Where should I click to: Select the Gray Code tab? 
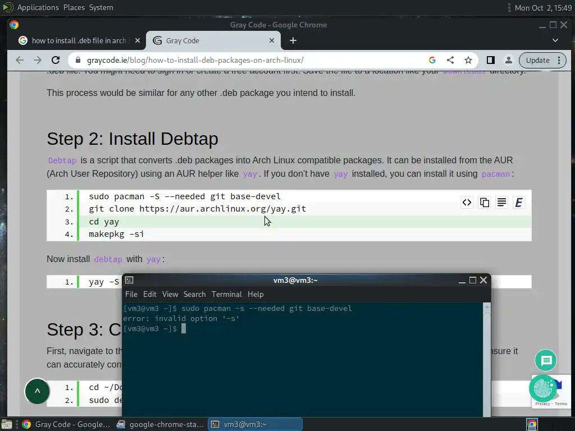pos(213,40)
